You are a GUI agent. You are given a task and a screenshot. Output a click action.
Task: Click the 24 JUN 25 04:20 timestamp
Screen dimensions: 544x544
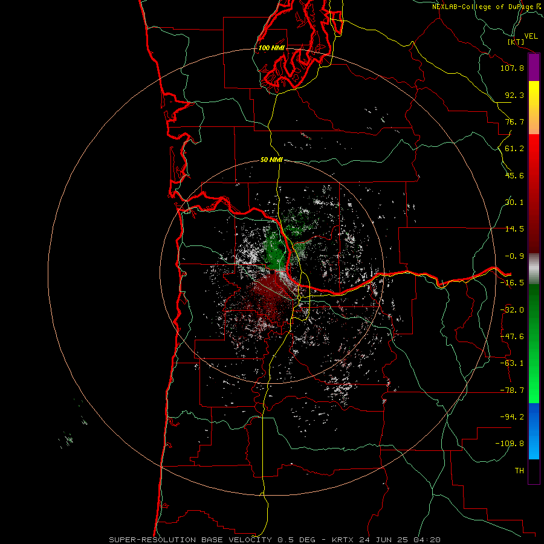[399, 540]
